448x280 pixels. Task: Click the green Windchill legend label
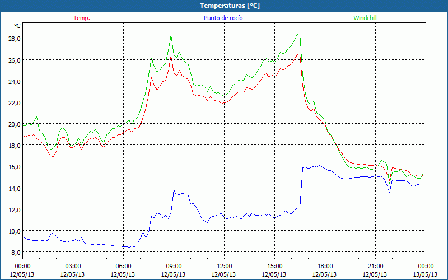pyautogui.click(x=365, y=18)
